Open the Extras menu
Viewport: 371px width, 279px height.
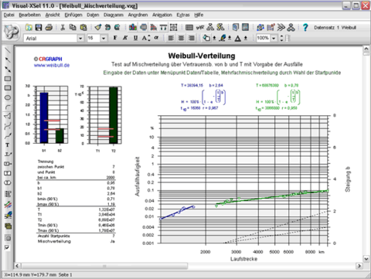183,15
